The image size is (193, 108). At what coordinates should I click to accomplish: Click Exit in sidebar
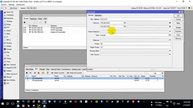click(8, 83)
